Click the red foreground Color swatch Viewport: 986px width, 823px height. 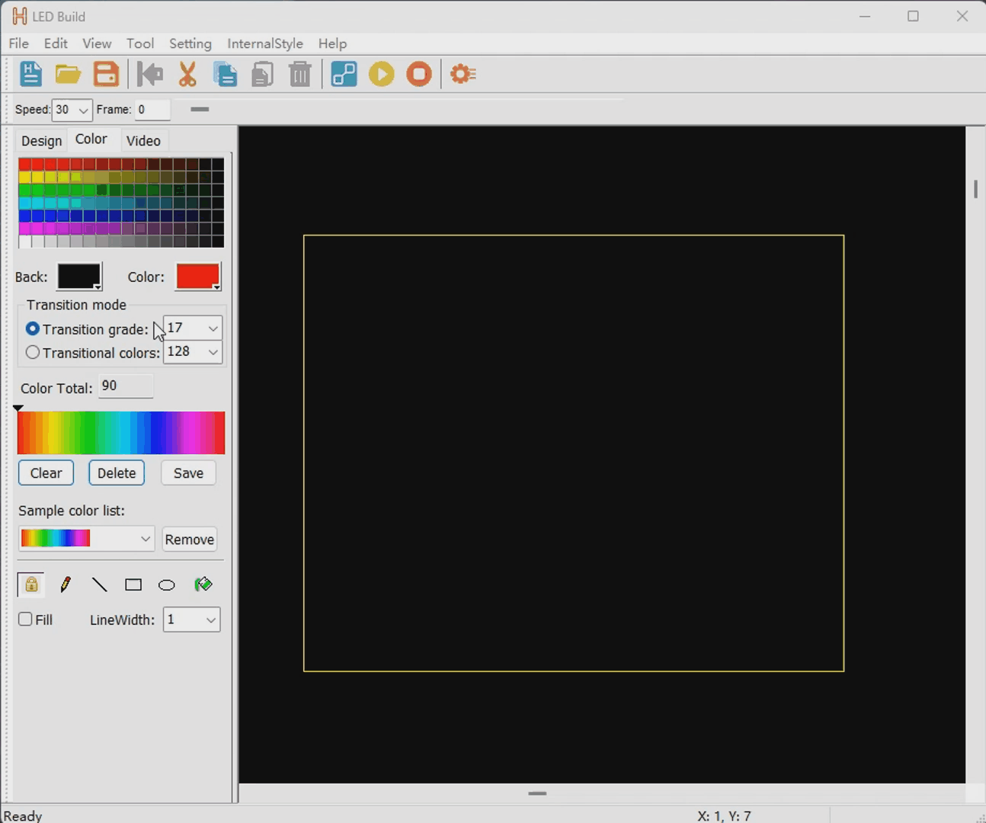click(x=197, y=276)
